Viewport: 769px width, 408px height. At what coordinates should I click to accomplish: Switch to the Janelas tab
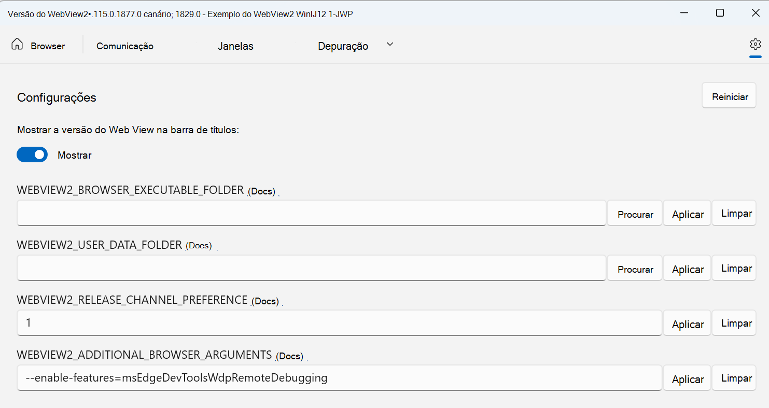click(x=235, y=46)
